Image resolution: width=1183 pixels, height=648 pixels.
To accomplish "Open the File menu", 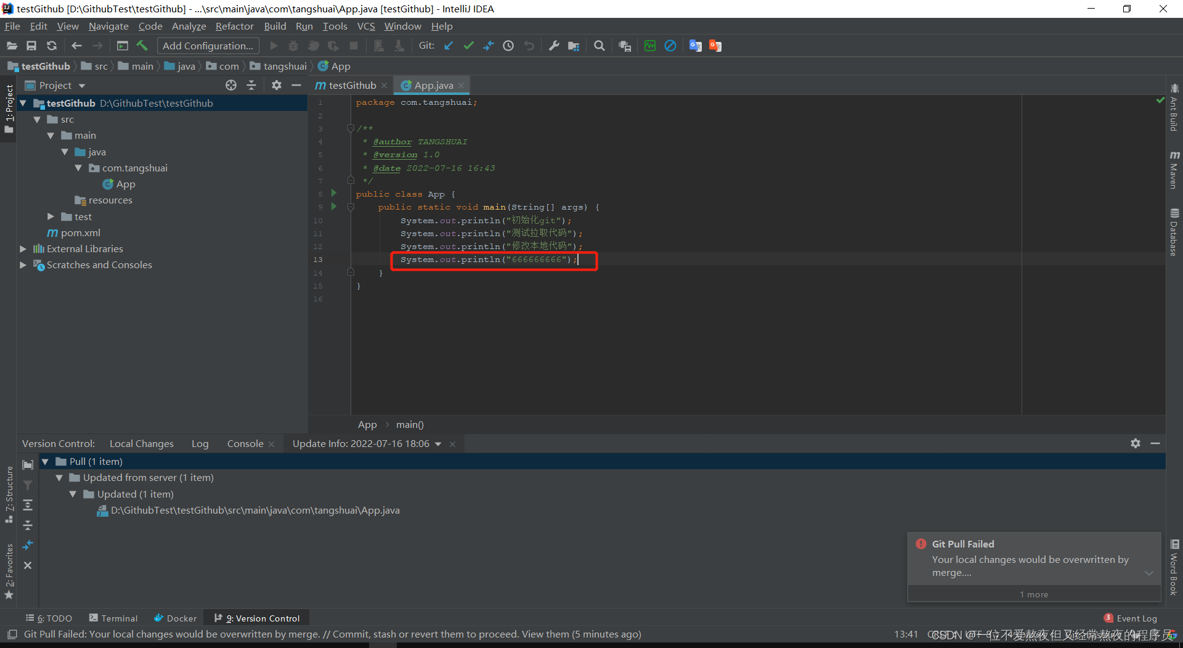I will (12, 26).
